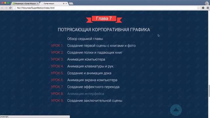210x118 pixels.
Task: Open the extension gear icon
Action: tap(203, 8)
